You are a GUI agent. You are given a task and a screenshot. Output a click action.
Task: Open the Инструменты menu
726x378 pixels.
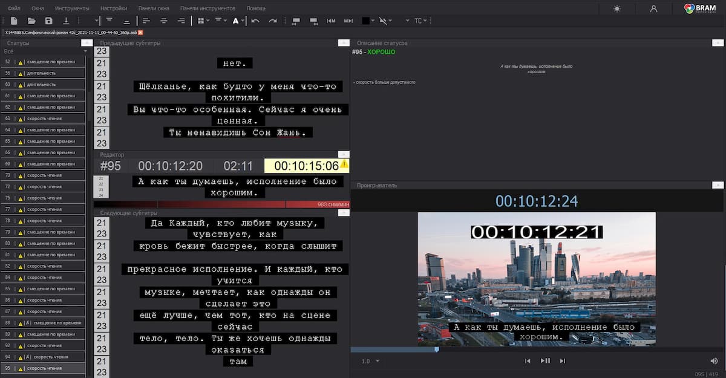coord(72,8)
